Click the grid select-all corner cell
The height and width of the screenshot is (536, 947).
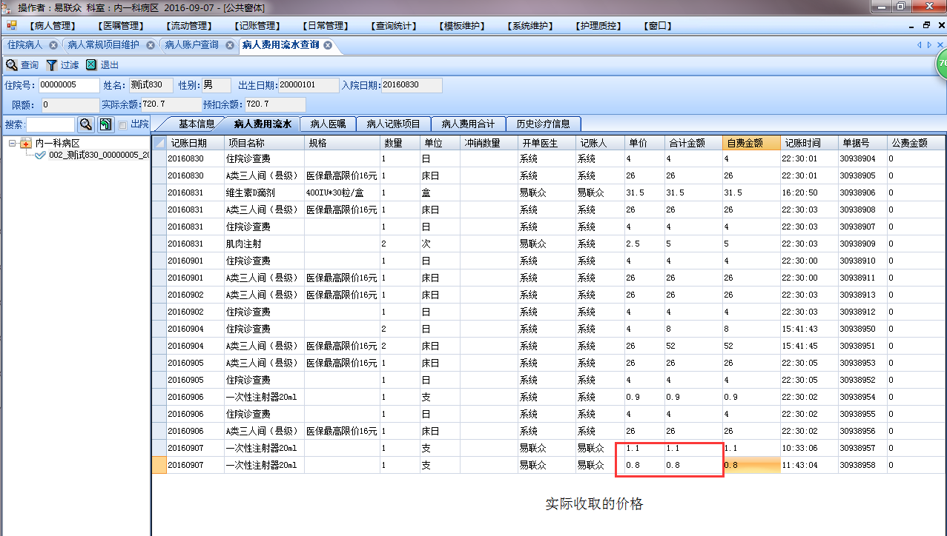click(159, 143)
